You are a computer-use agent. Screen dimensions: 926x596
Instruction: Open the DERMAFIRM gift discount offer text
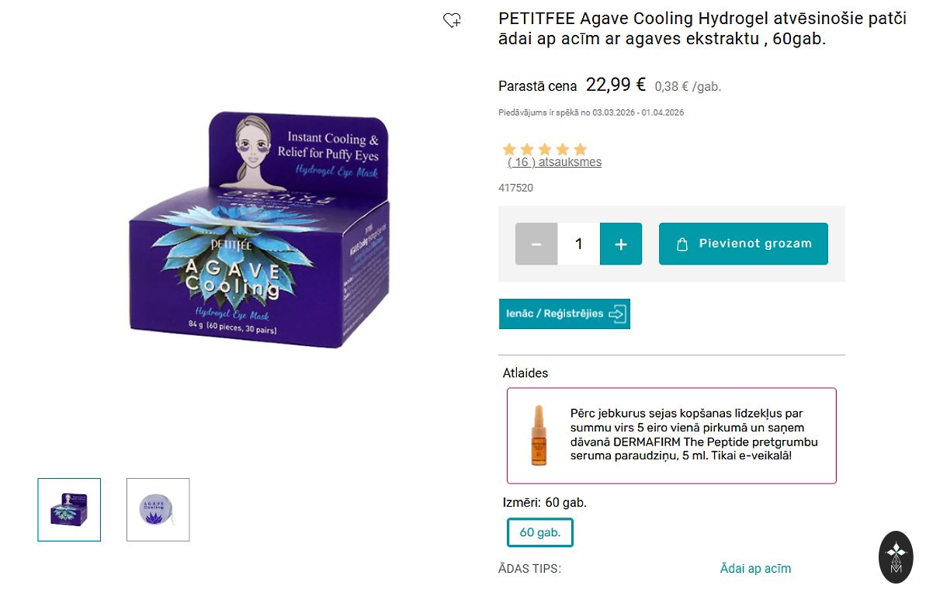[695, 435]
